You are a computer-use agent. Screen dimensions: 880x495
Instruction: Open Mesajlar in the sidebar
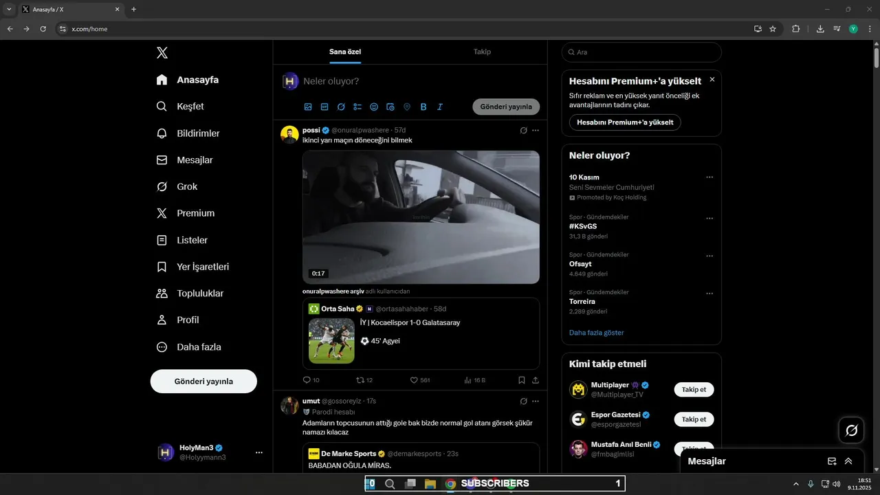[184, 160]
